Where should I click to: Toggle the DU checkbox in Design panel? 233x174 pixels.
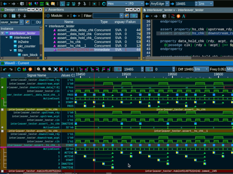[x=33, y=22]
